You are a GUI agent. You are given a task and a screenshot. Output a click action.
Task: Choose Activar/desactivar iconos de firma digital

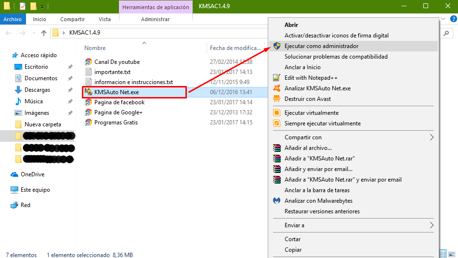pyautogui.click(x=353, y=36)
